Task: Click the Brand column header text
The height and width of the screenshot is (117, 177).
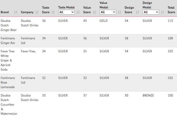Action: 5,12
